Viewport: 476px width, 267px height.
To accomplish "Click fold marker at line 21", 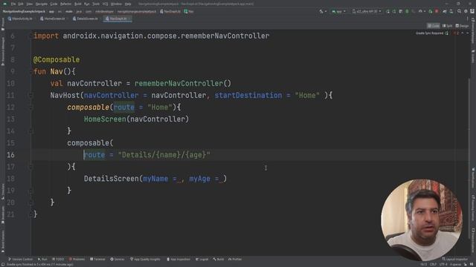I will [30, 214].
